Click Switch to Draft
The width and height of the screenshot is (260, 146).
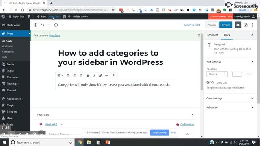[192, 25]
